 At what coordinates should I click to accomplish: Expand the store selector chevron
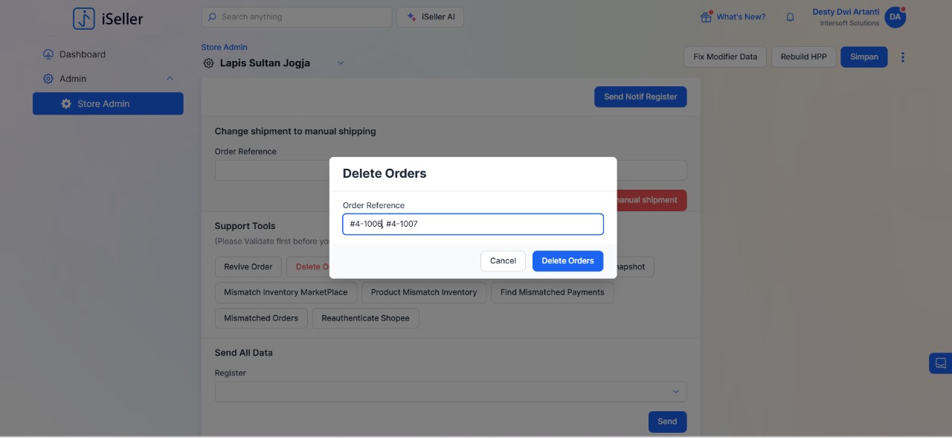coord(341,63)
